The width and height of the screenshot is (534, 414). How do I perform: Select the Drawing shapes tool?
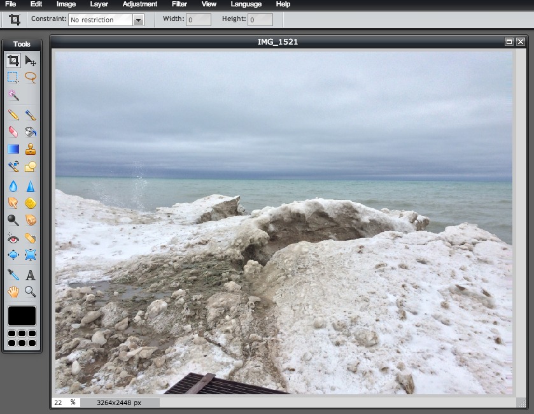[31, 166]
